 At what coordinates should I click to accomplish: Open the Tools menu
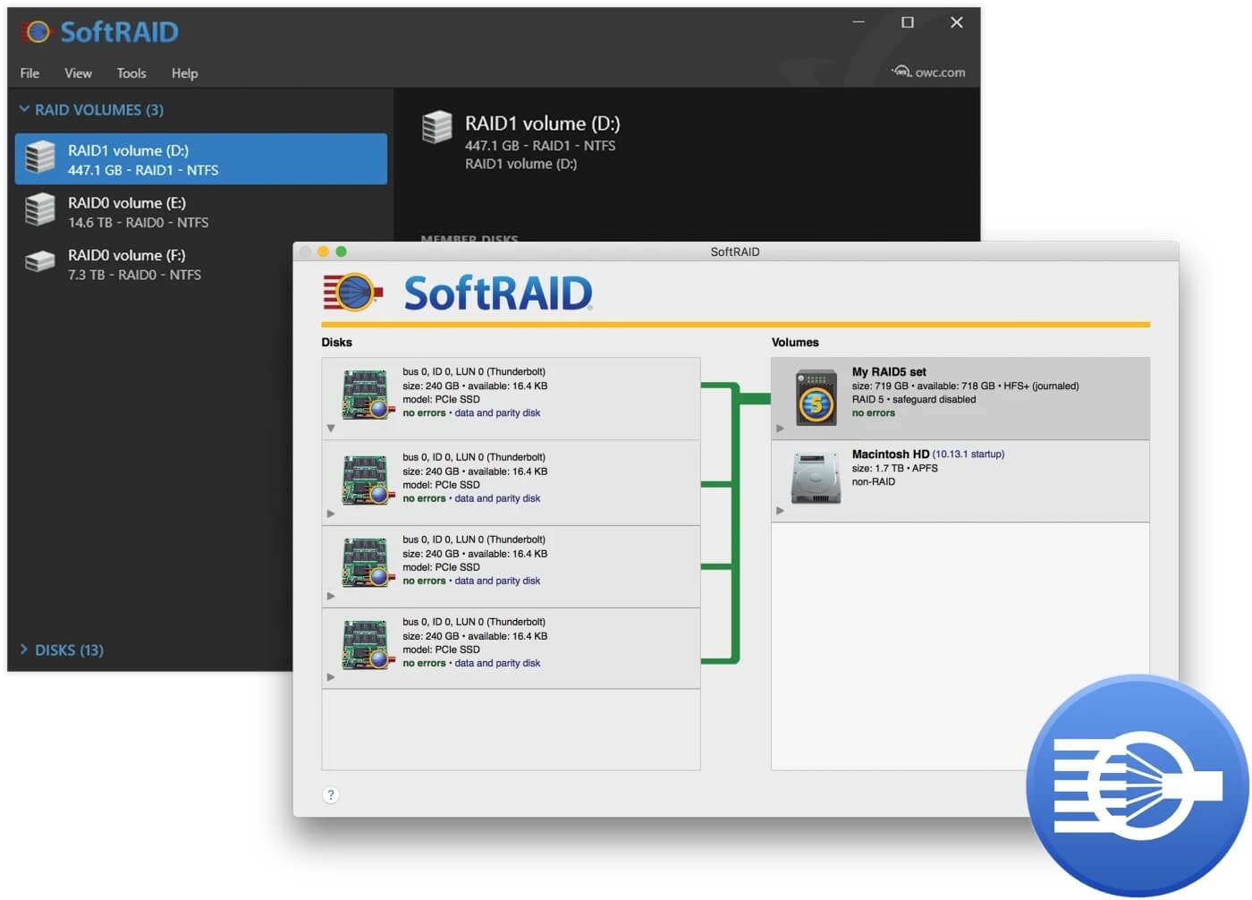coord(131,73)
